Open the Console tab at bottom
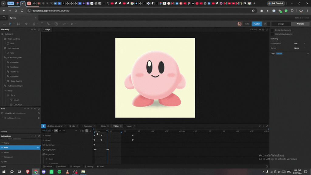Image resolution: width=311 pixels, height=175 pixels. pyautogui.click(x=47, y=167)
